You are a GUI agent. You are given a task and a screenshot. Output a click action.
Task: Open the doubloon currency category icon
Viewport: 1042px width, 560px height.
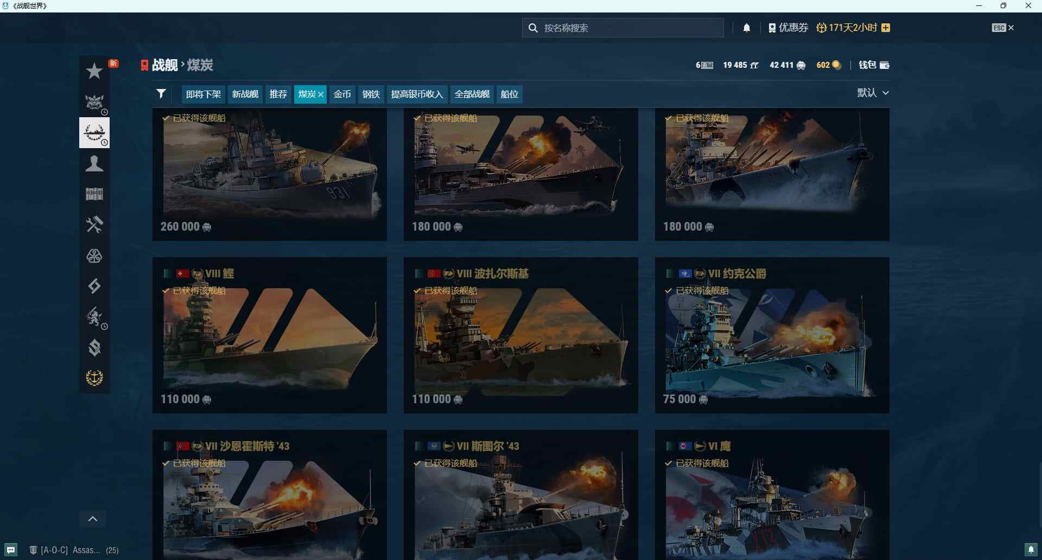pyautogui.click(x=94, y=347)
